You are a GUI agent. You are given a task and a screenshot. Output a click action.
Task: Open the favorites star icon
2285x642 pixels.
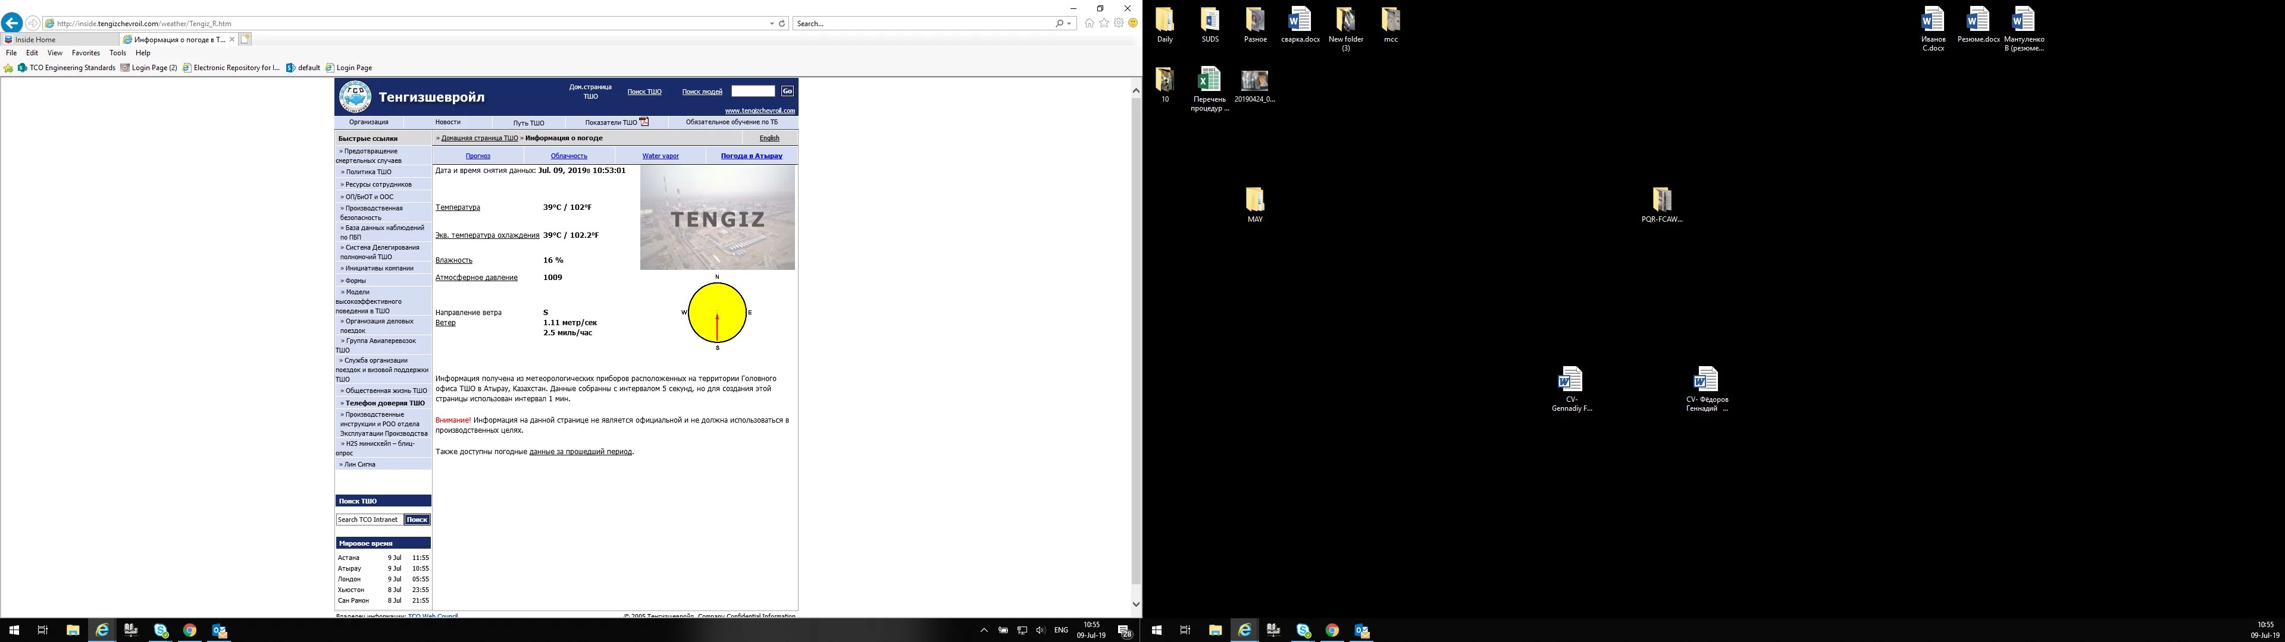pos(1104,23)
